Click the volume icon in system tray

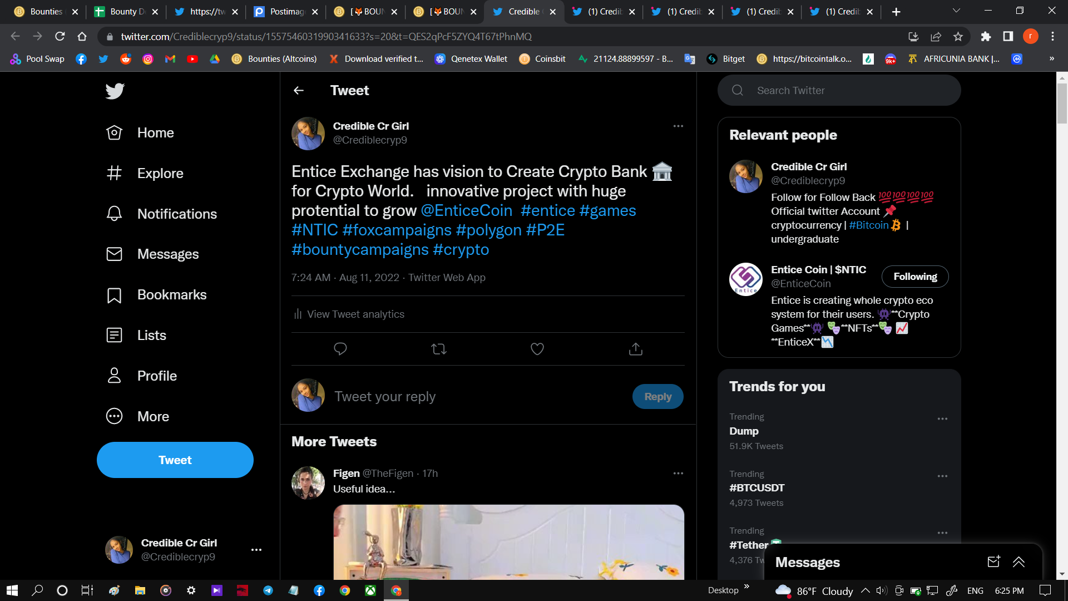pos(881,590)
